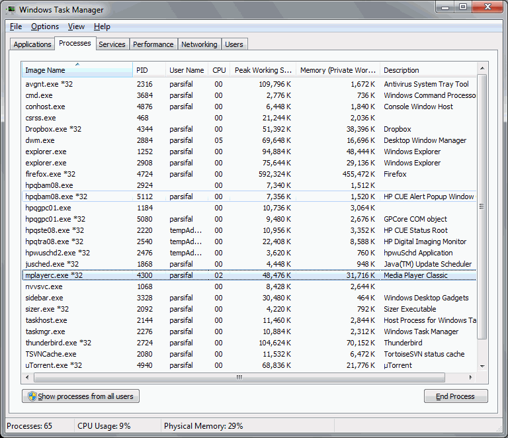
Task: Minimize the Task Manager window
Action: coord(445,7)
